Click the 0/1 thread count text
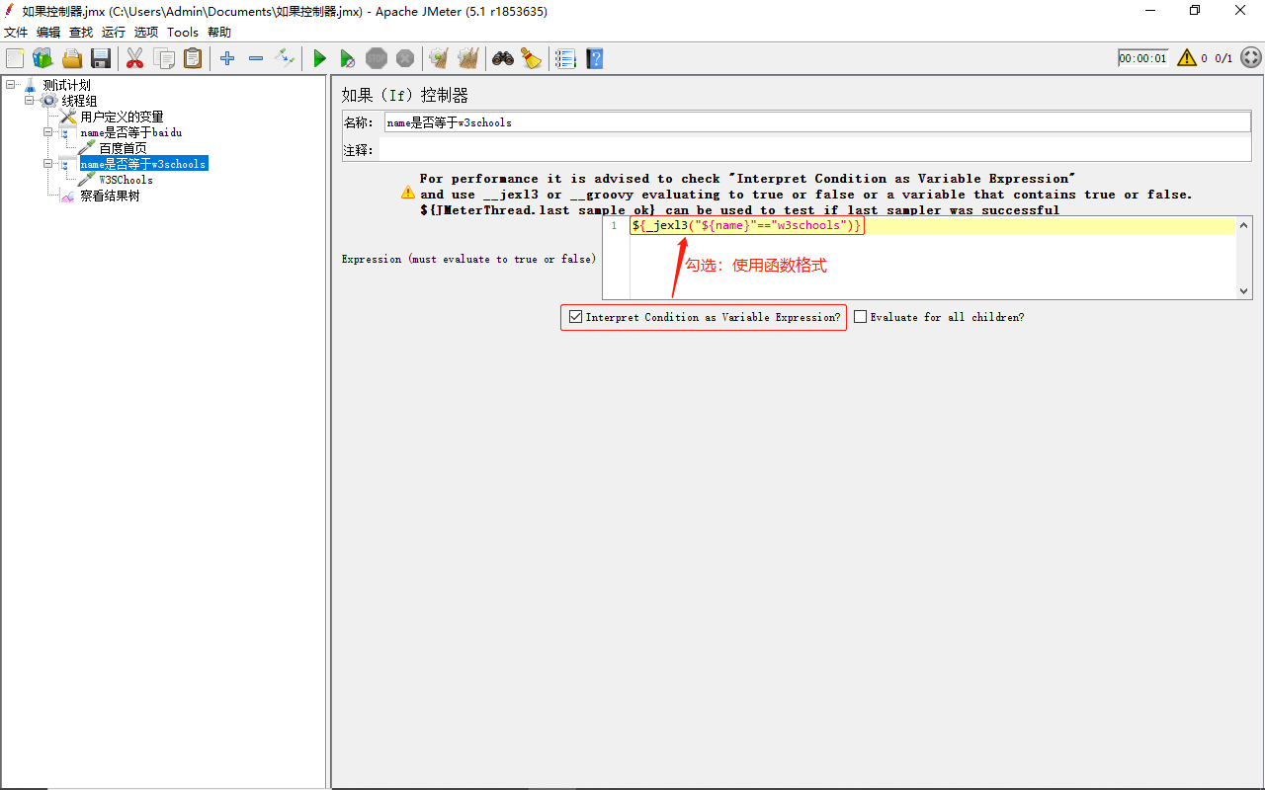Image resolution: width=1265 pixels, height=790 pixels. [x=1223, y=58]
